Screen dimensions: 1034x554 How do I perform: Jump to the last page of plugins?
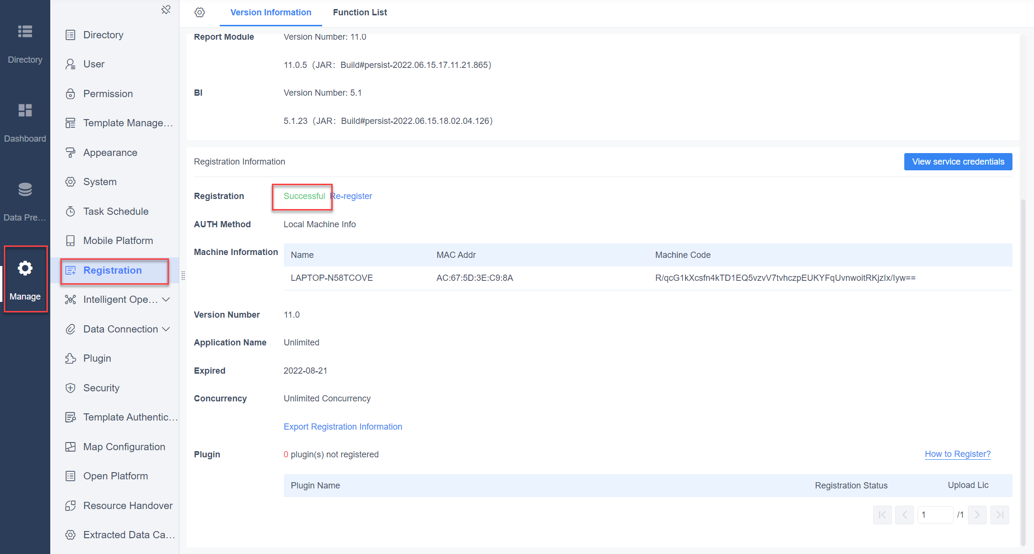(x=1000, y=514)
